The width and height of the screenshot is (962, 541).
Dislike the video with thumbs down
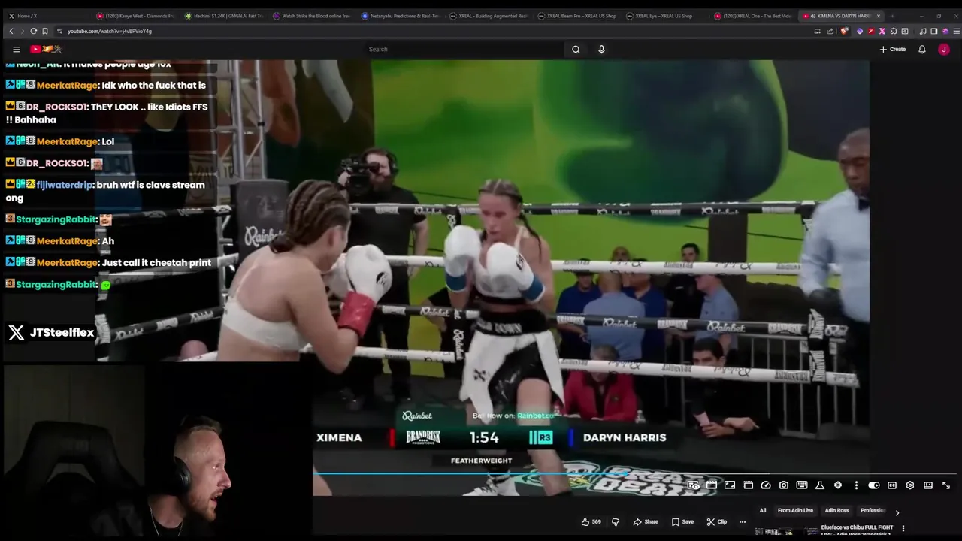[x=616, y=521]
